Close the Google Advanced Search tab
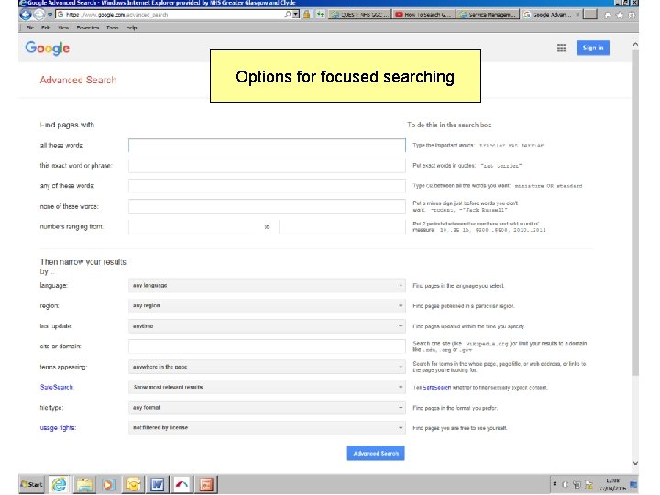 point(577,15)
